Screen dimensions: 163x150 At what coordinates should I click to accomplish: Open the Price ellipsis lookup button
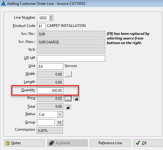68,99
